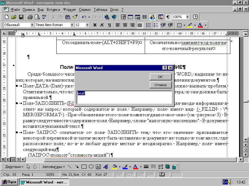Expand the borders dropdown arrow

tap(184, 25)
